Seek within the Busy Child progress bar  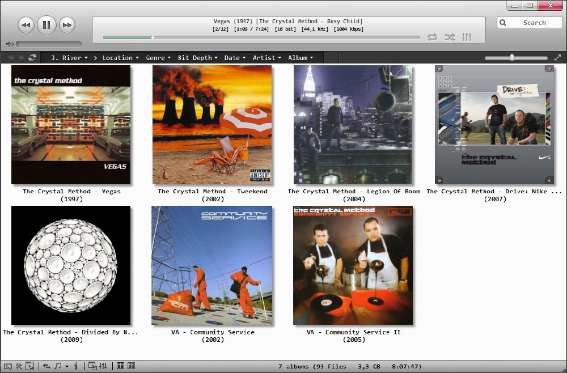click(x=261, y=37)
